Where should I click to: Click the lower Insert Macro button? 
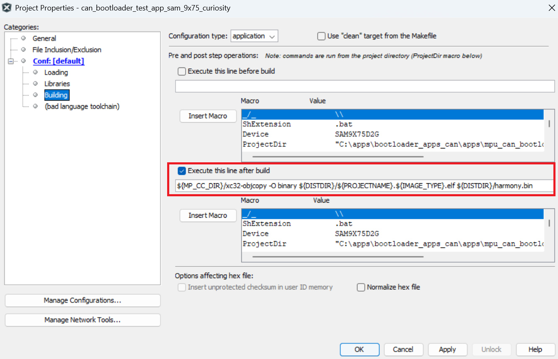(x=208, y=215)
